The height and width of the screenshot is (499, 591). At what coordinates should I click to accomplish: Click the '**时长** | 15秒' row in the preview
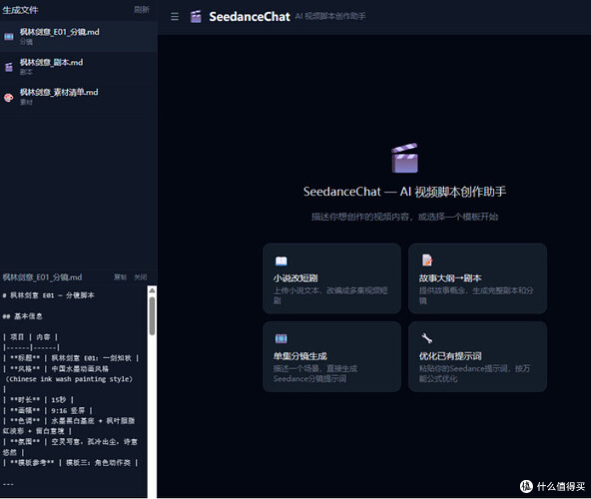(38, 400)
